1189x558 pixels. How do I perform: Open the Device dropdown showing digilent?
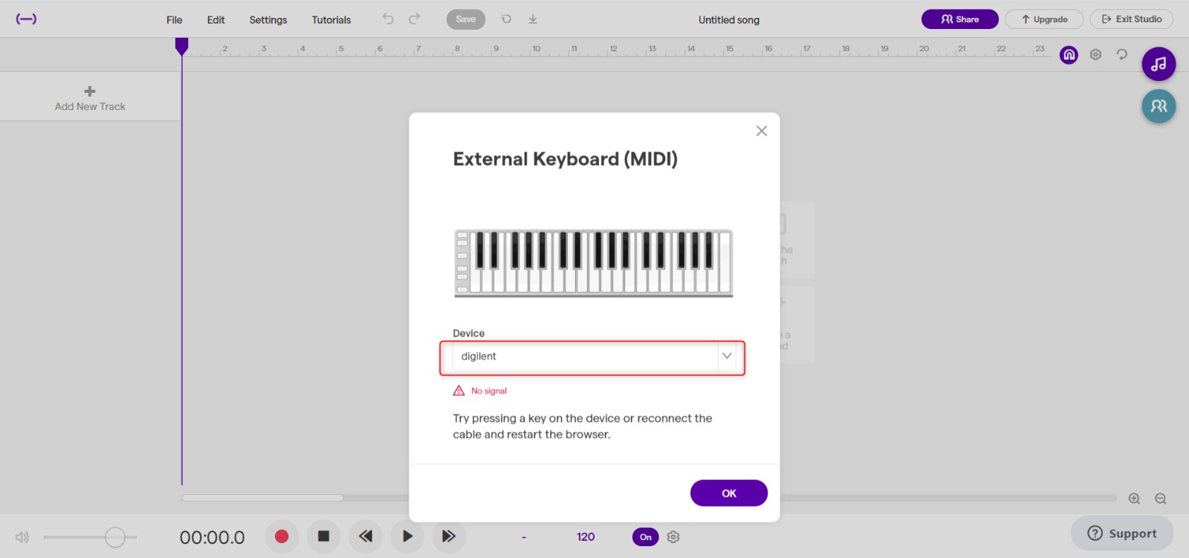[x=594, y=357]
